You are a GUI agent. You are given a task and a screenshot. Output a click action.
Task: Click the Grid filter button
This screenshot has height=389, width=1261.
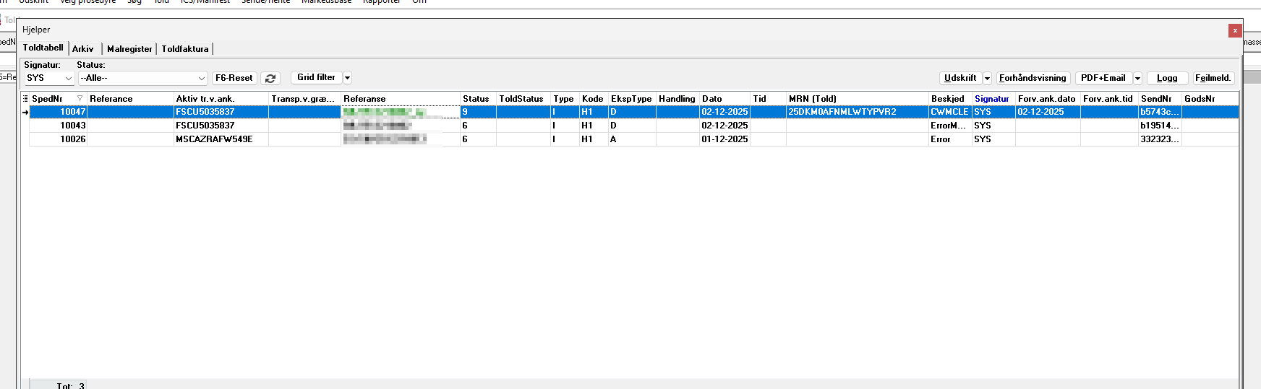tap(316, 77)
